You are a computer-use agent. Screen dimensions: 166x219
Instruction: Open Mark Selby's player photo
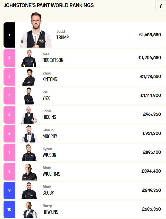[29, 191]
